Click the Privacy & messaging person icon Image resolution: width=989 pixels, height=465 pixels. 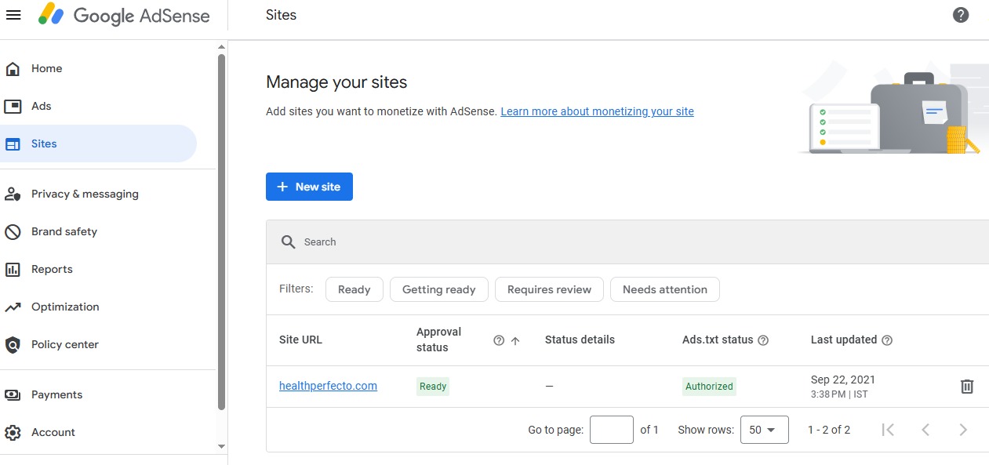[13, 194]
